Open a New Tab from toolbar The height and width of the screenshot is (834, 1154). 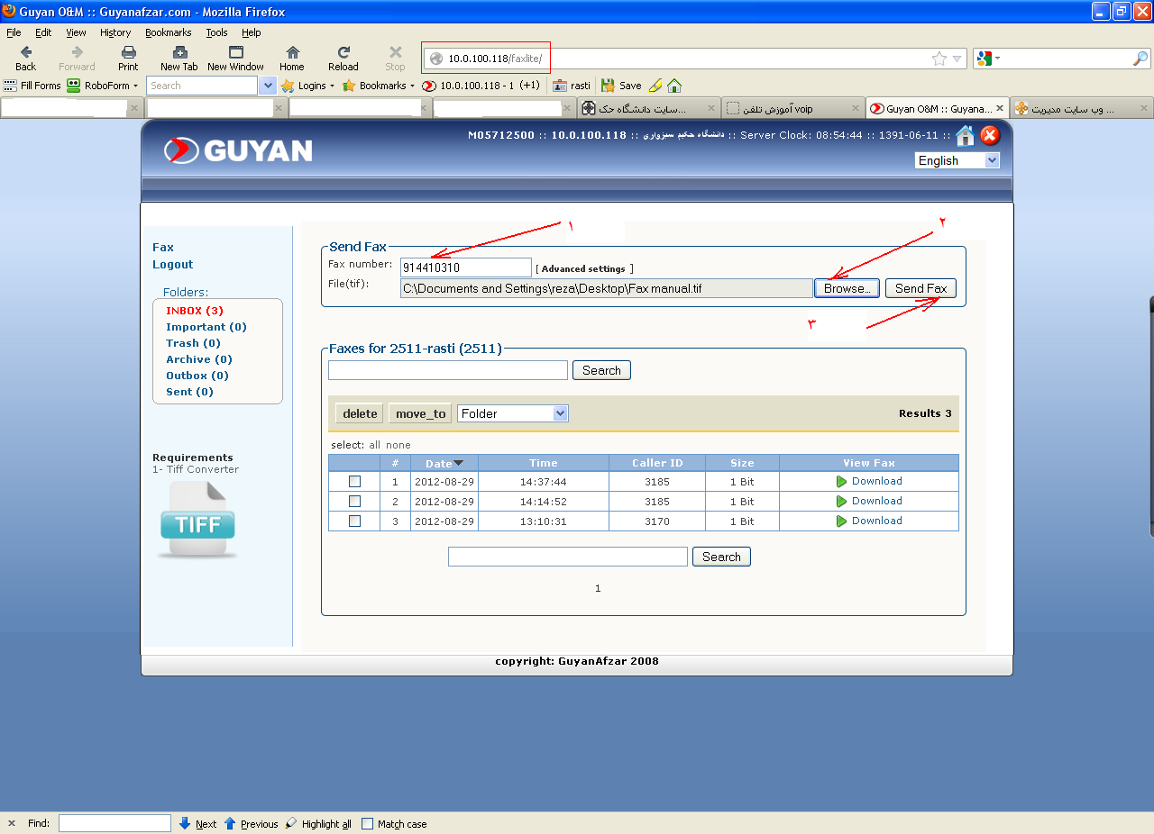coord(179,59)
